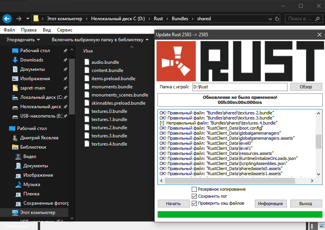Image resolution: width=325 pixels, height=230 pixels.
Task: Open the Музыка library in sidebar
Action: pos(32,184)
